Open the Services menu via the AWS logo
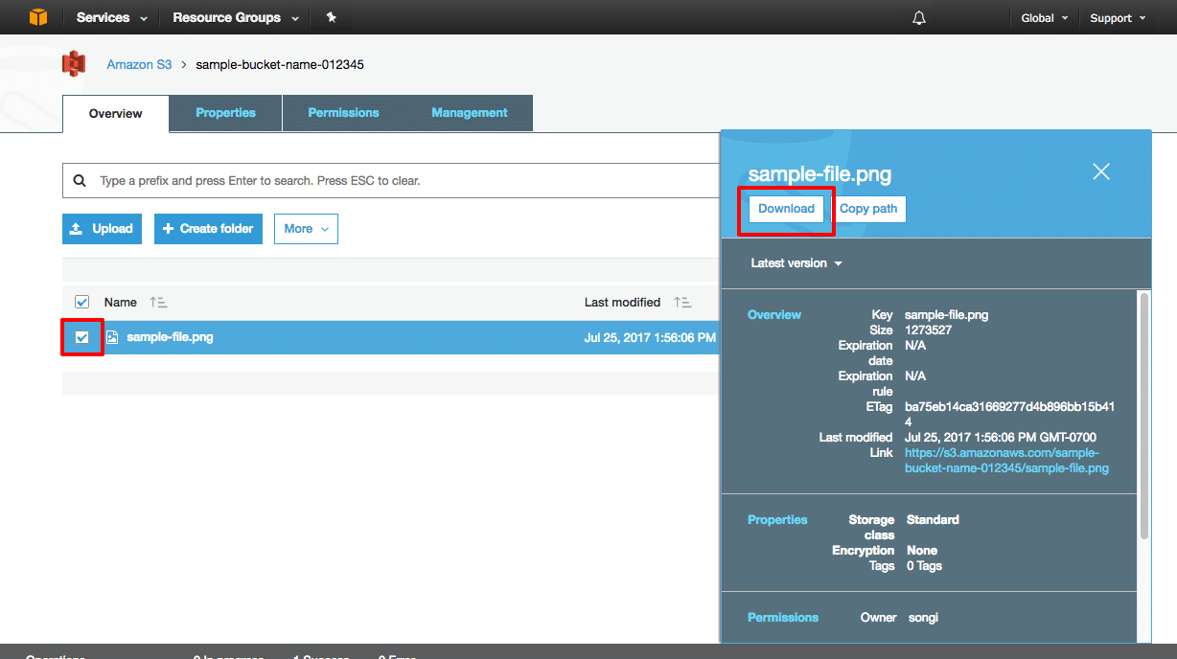This screenshot has height=659, width=1177. [x=37, y=17]
